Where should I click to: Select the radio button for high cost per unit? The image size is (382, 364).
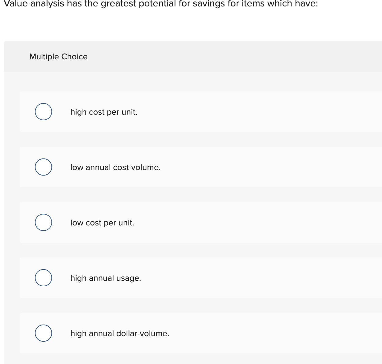pos(43,112)
